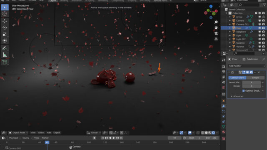Expand the Arrow object tree row
Image resolution: width=267 pixels, height=150 pixels.
230,17
